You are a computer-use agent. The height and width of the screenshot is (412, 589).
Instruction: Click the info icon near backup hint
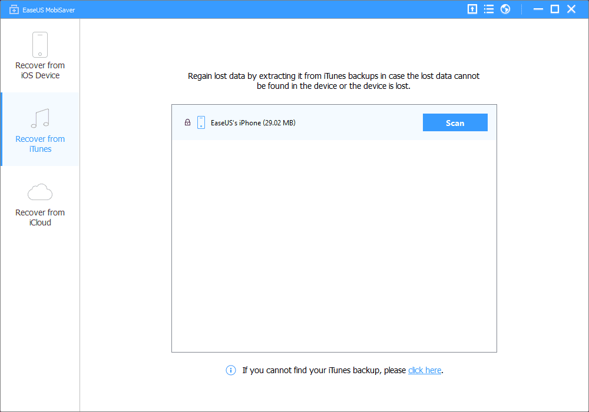[x=231, y=370]
